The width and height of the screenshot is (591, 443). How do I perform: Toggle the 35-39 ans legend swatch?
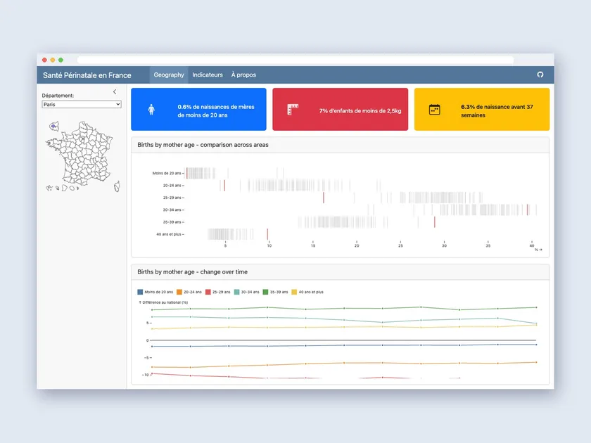(x=265, y=292)
